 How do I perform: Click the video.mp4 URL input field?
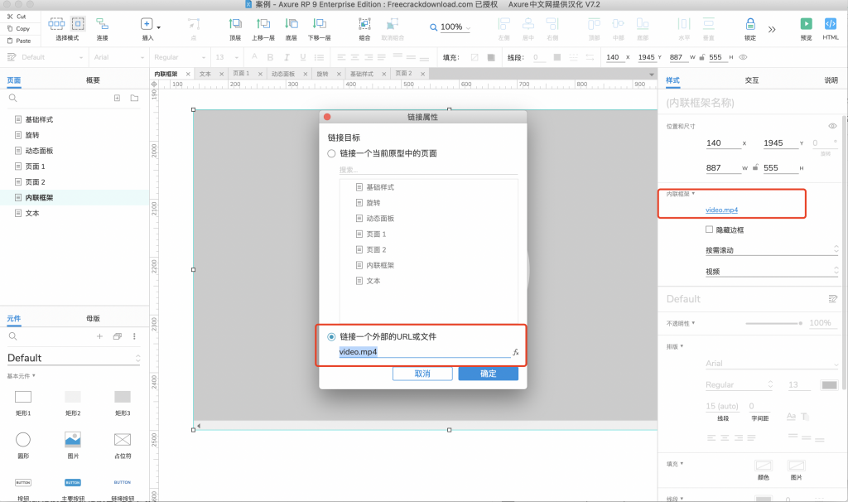(422, 352)
